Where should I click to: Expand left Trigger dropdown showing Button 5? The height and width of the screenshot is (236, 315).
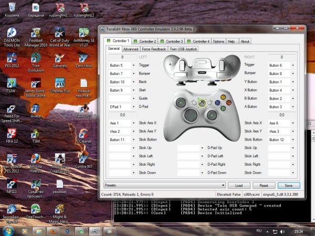point(133,65)
